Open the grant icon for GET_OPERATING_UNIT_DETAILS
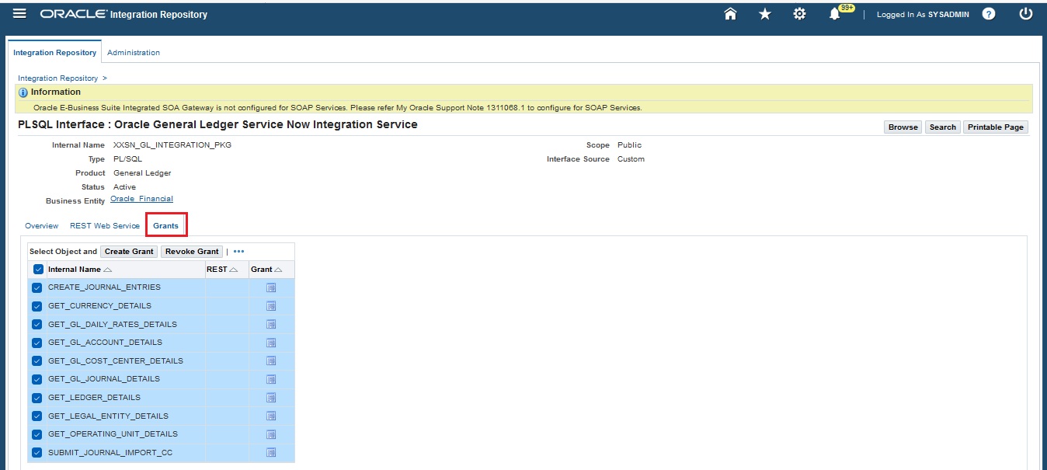This screenshot has width=1047, height=470. pyautogui.click(x=271, y=434)
